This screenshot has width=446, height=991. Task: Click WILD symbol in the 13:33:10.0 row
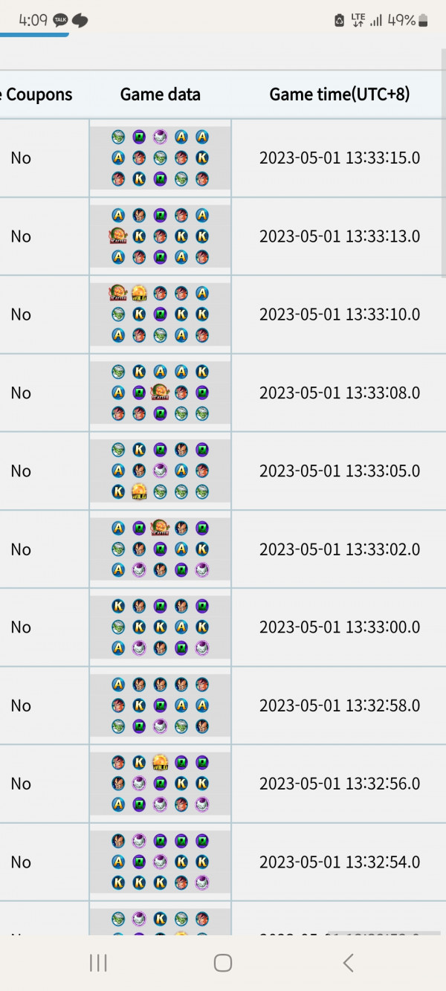pyautogui.click(x=139, y=293)
